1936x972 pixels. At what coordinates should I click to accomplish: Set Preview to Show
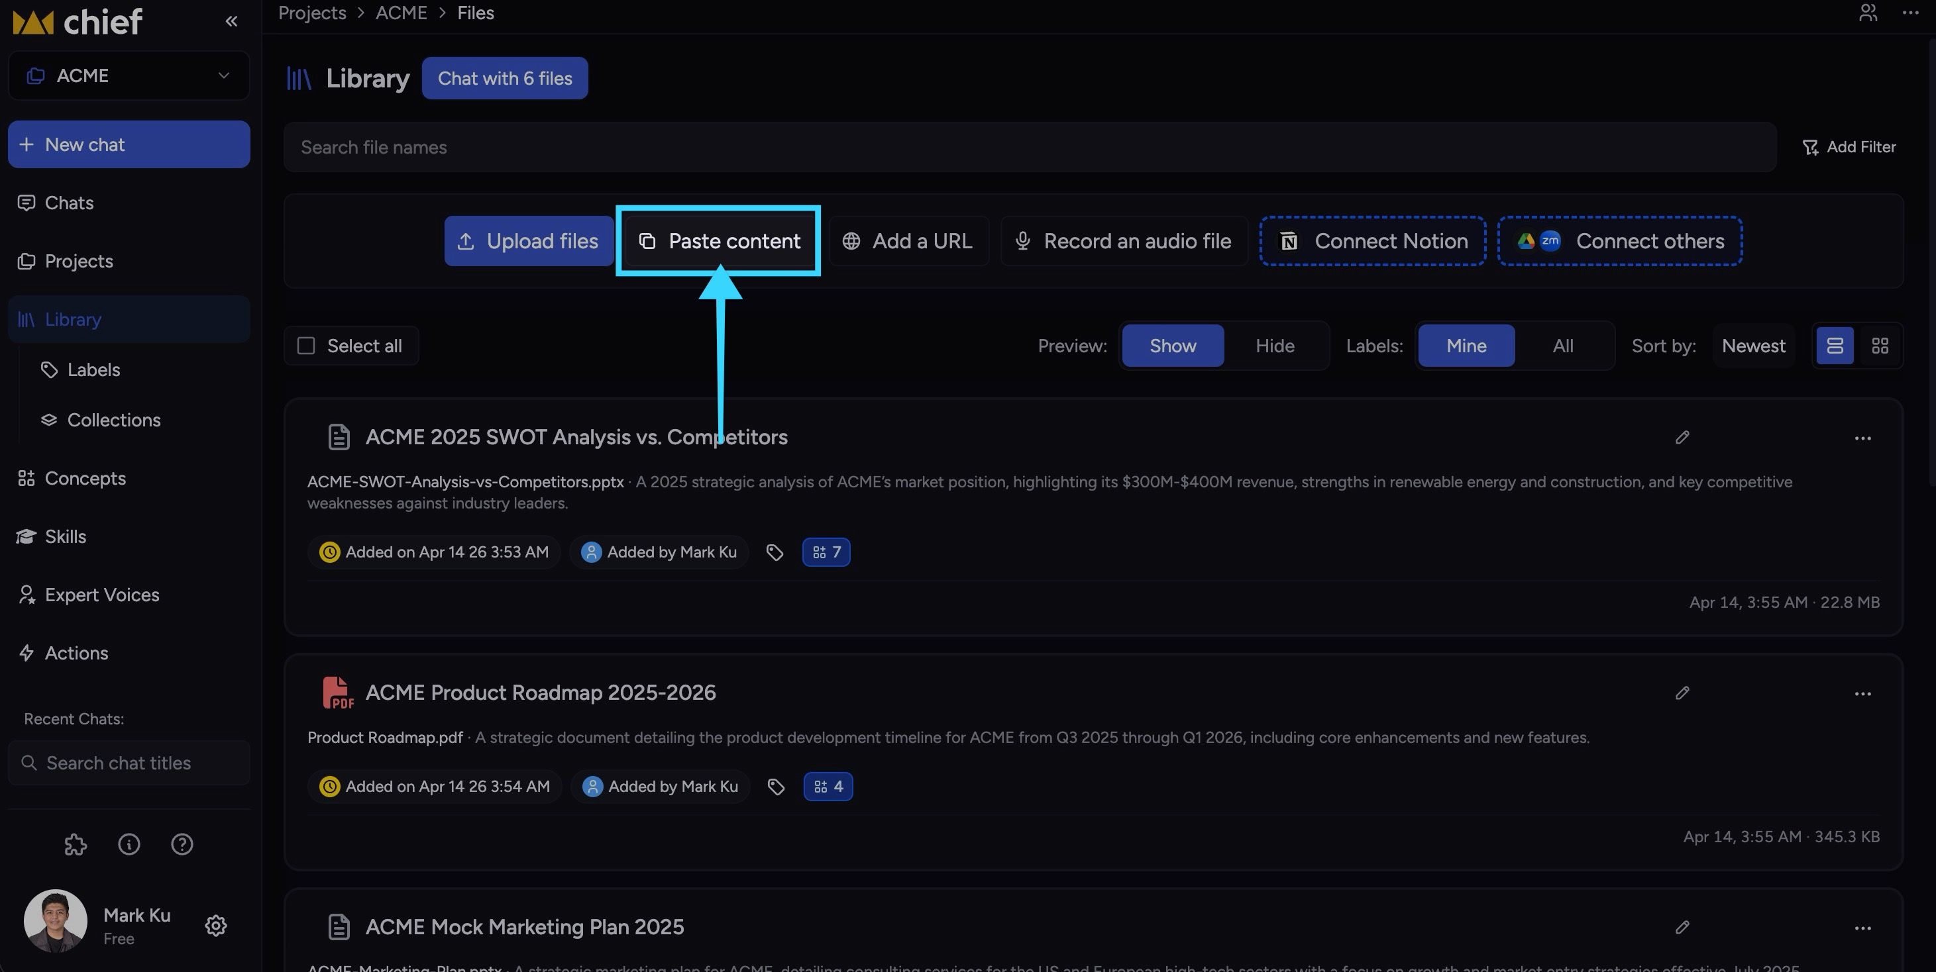[x=1173, y=346]
